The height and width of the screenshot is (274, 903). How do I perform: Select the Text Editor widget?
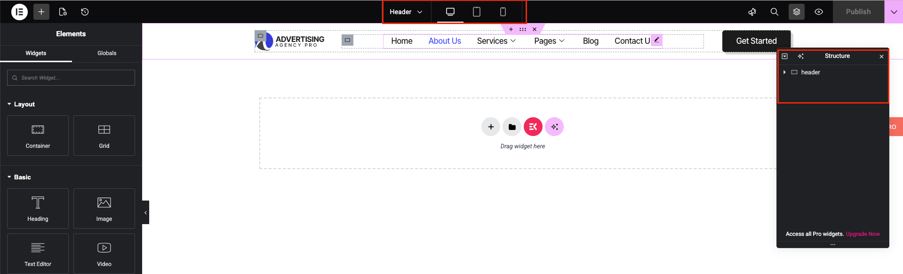[x=38, y=254]
